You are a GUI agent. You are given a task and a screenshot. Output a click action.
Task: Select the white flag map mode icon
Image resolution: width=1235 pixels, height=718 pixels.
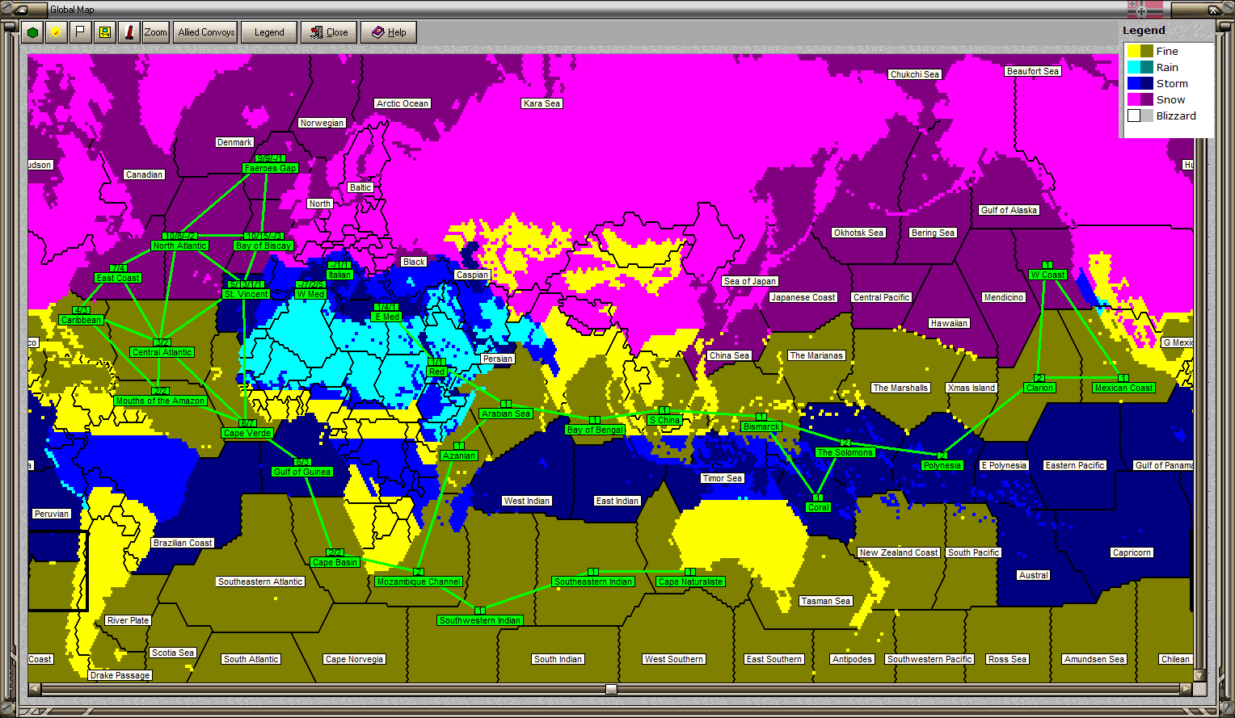80,32
